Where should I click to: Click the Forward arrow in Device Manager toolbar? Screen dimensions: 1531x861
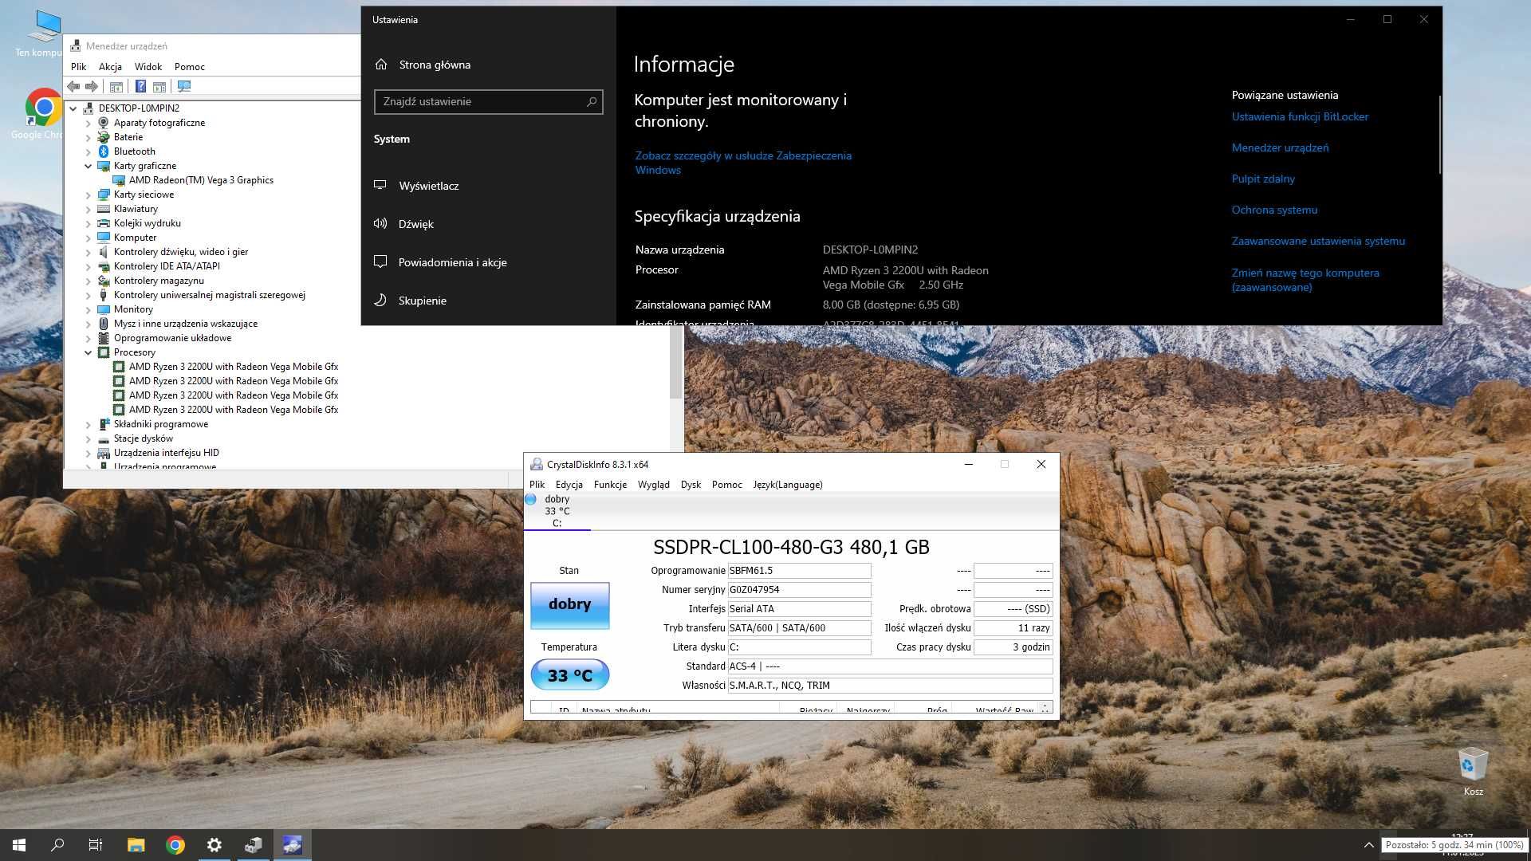point(92,86)
